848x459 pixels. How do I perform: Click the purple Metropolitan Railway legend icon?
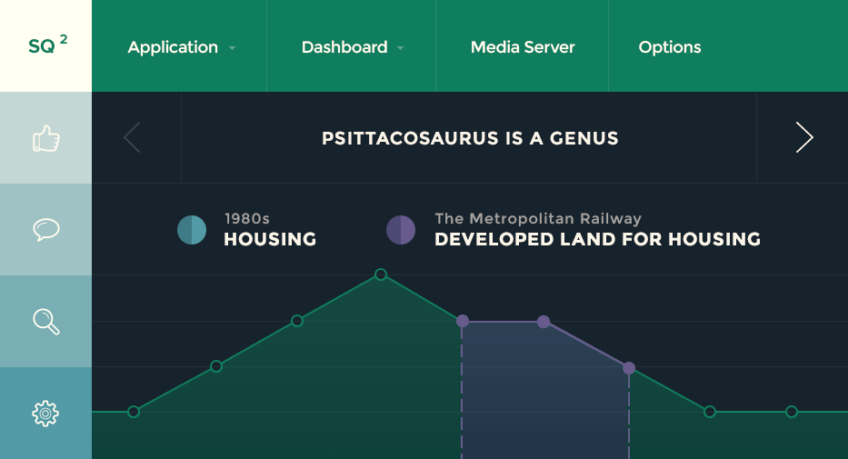click(x=401, y=230)
